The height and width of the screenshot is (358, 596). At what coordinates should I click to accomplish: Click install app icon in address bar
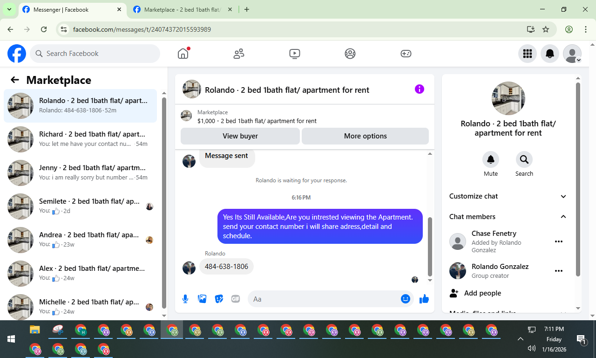point(531,29)
